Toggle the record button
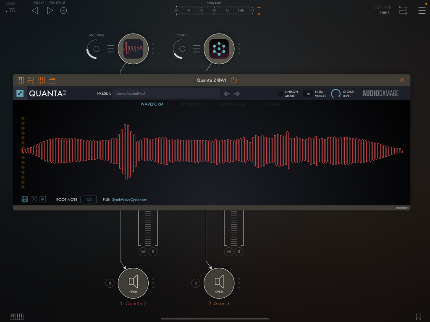This screenshot has width=430, height=322. [x=63, y=10]
